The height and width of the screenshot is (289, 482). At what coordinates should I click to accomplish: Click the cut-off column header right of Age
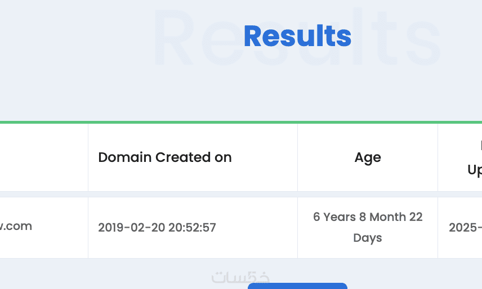474,158
